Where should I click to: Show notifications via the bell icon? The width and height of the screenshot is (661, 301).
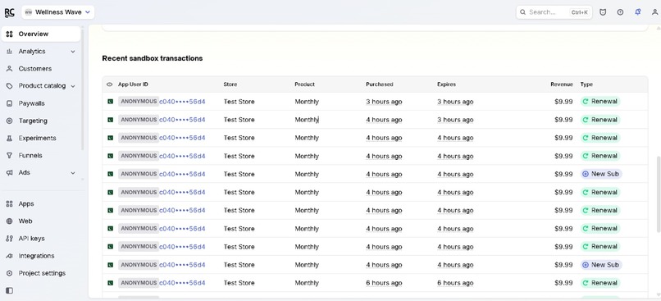pyautogui.click(x=637, y=12)
